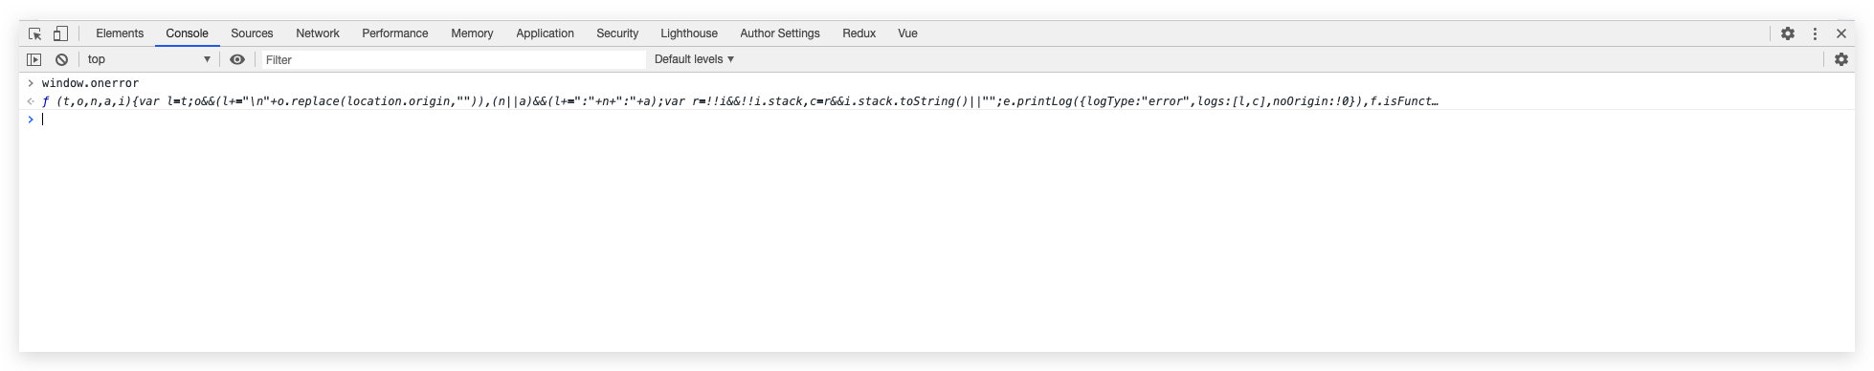This screenshot has height=371, width=1874.
Task: Open the Sources tab
Action: tap(252, 33)
